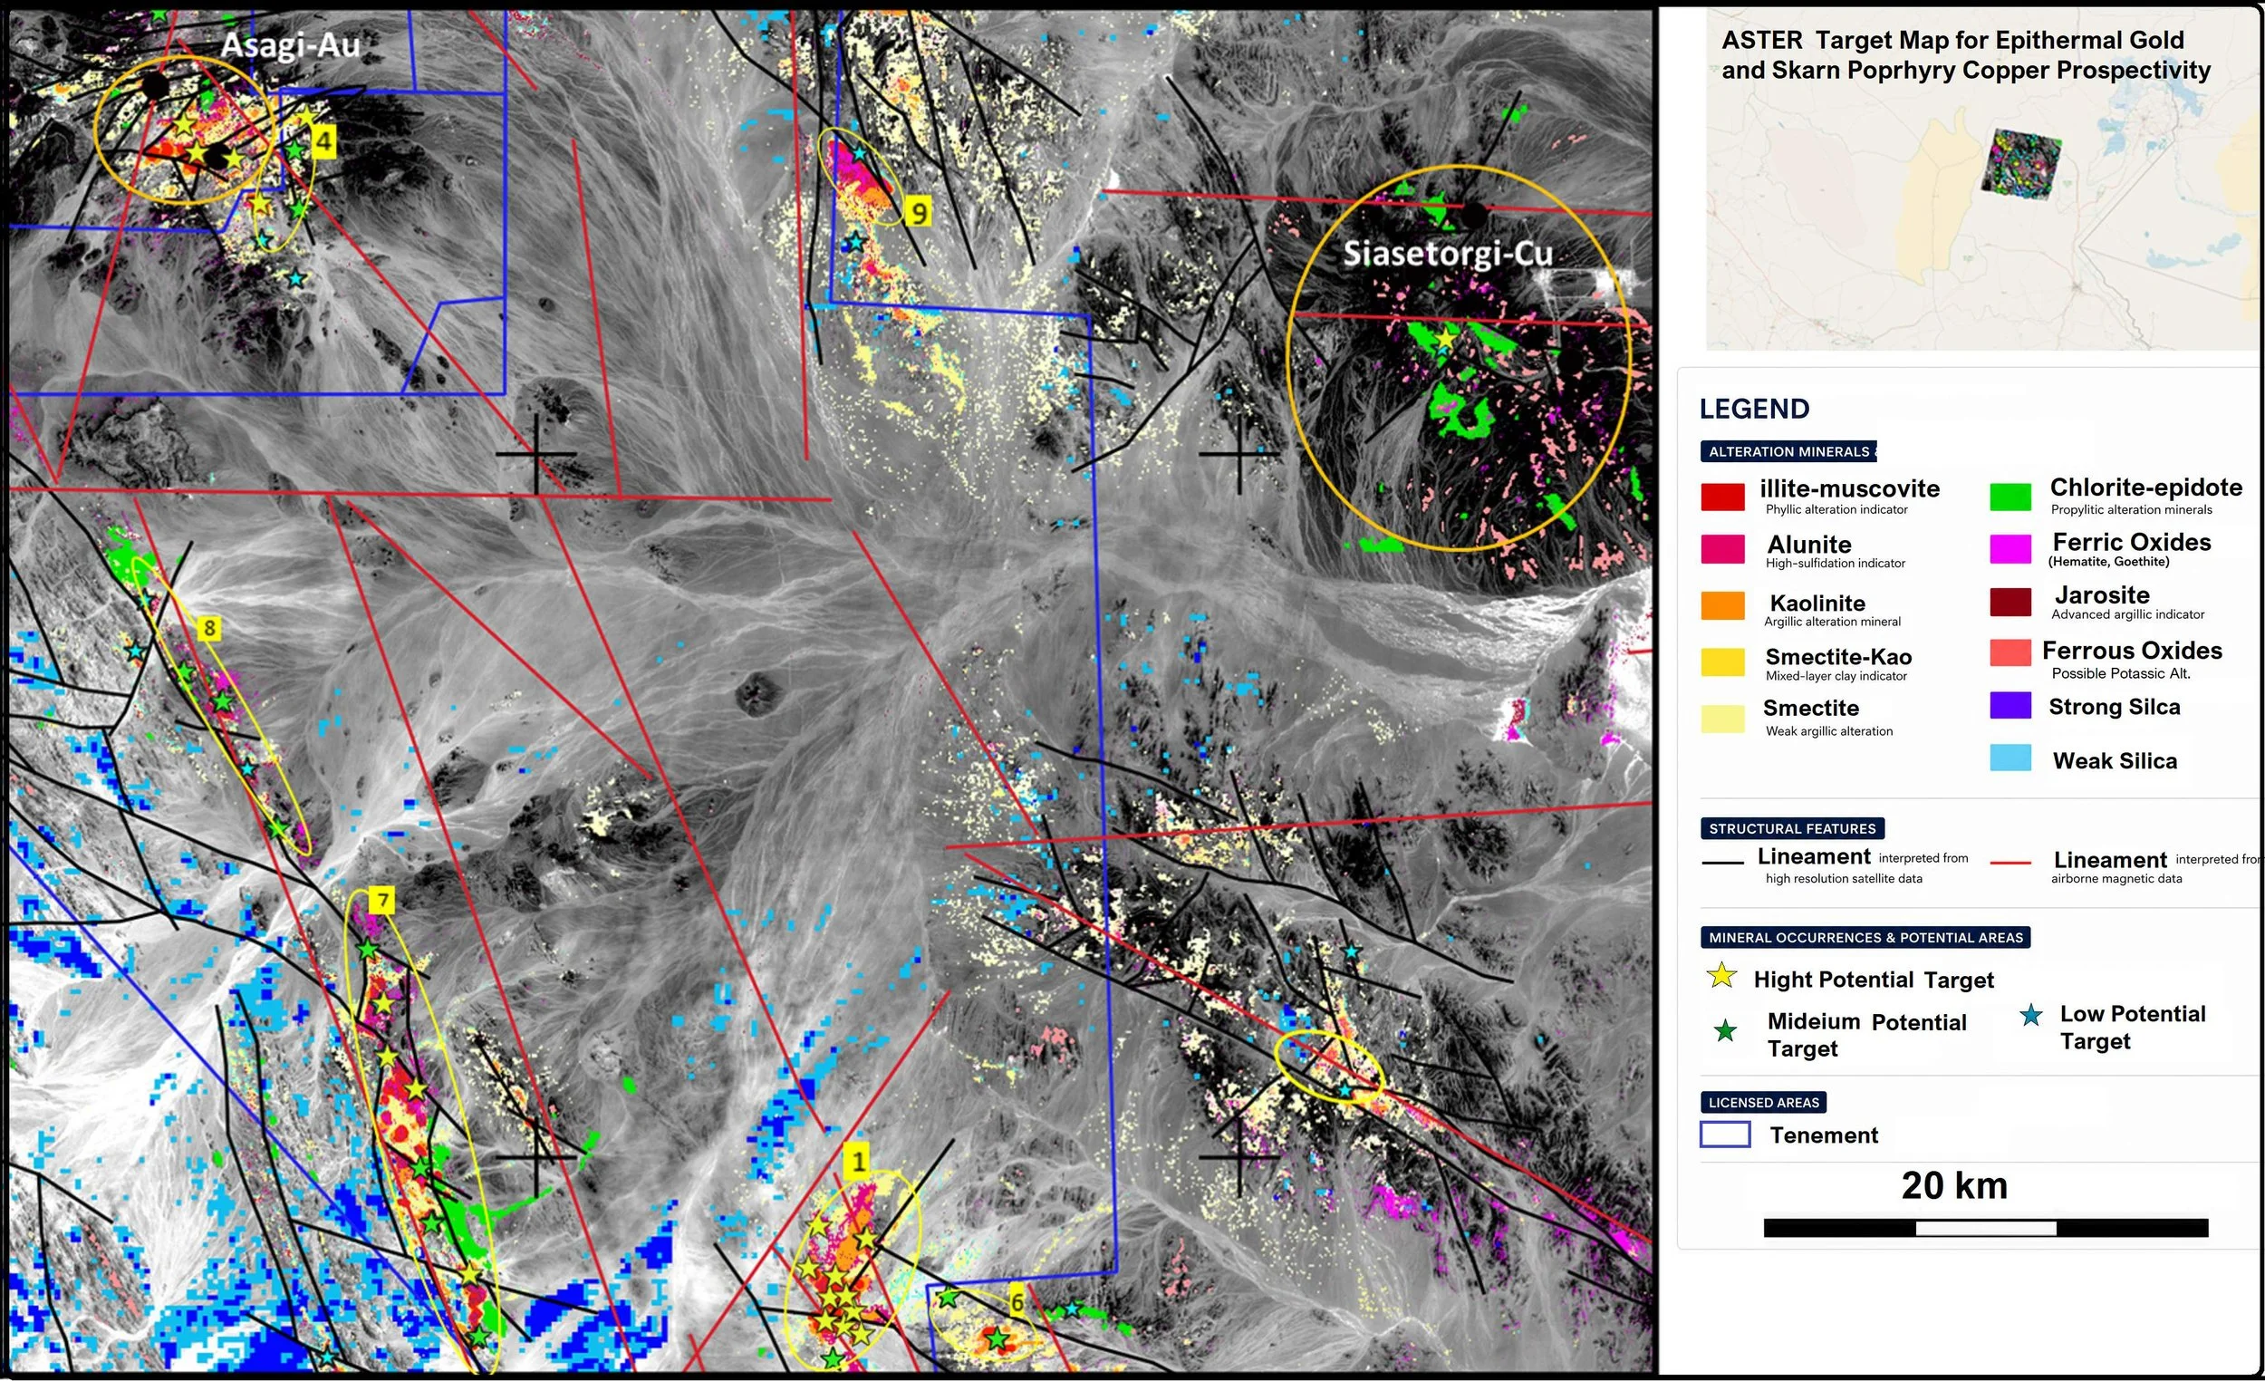Click the ASTER Target Map title text
This screenshot has height=1381, width=2265.
click(x=1965, y=55)
